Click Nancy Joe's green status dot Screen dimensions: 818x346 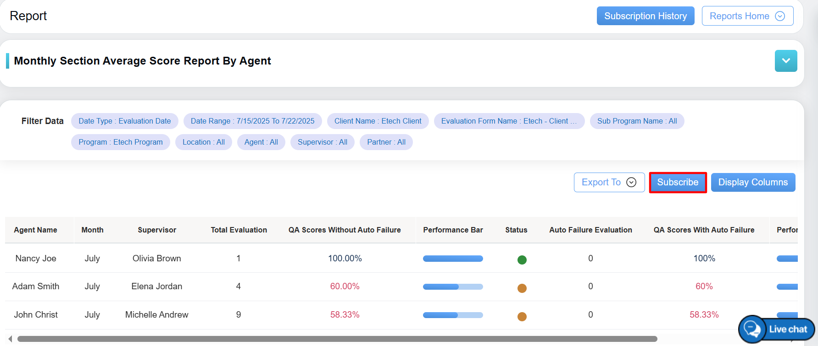[x=522, y=260]
